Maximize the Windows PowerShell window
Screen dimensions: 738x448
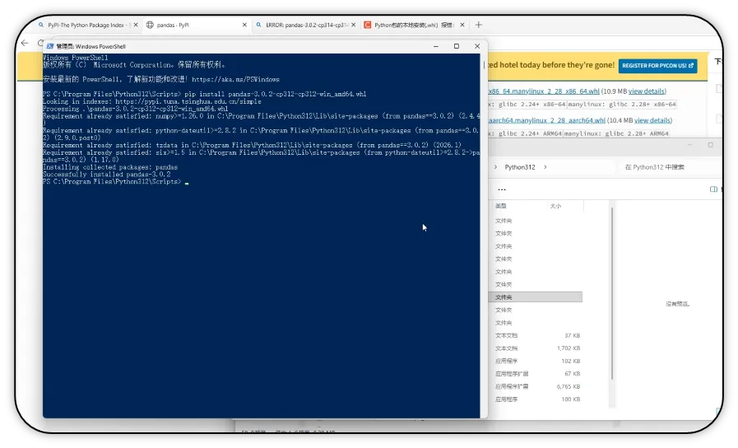[456, 46]
